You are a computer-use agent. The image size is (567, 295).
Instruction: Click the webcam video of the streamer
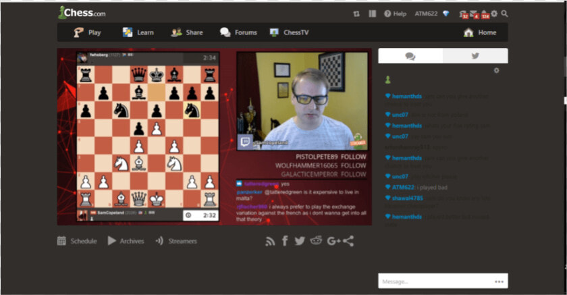[302, 101]
